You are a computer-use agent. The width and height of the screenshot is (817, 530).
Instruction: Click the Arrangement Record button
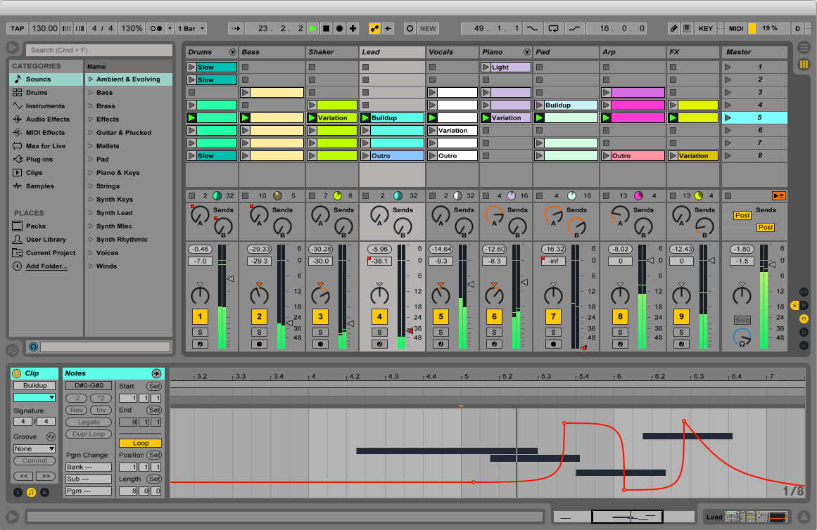pyautogui.click(x=339, y=29)
